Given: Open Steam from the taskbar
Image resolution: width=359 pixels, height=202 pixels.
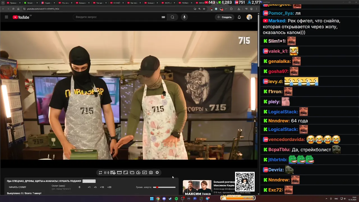Looking at the screenshot, I should (170, 199).
